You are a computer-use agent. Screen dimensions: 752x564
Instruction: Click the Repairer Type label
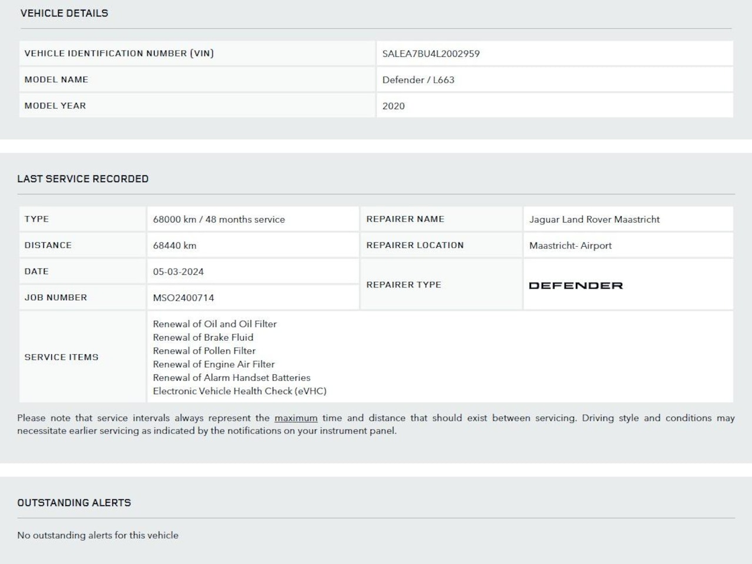pos(404,284)
